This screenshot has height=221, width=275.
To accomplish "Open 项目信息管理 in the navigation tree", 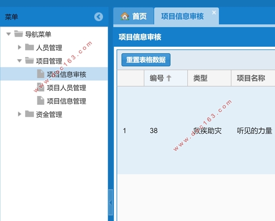I will pos(66,101).
